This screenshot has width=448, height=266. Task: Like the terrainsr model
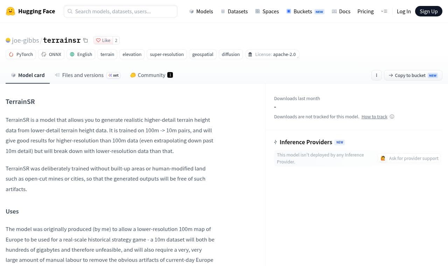103,40
